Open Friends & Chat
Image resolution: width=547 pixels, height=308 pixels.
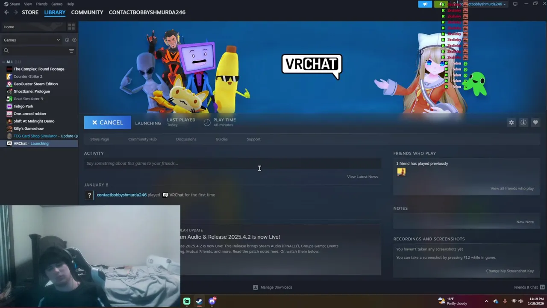point(529,287)
